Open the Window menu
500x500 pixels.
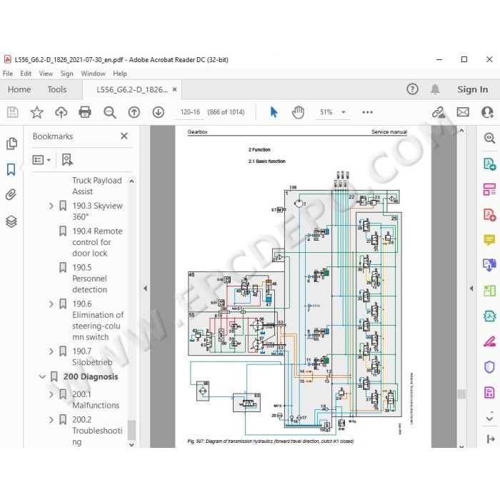93,74
